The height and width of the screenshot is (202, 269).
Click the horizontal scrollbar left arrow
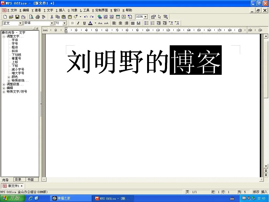(x=44, y=179)
